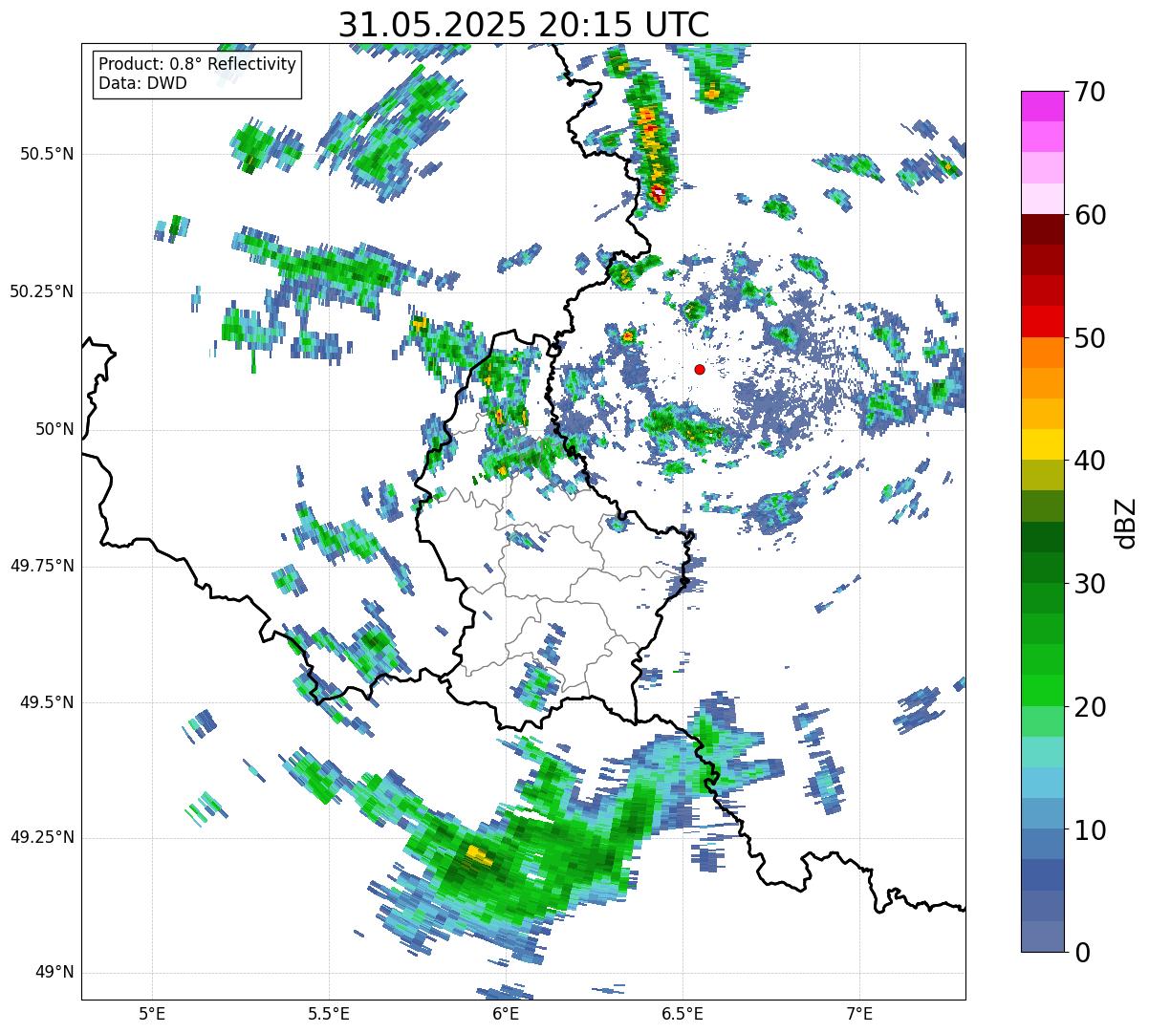Click the colorbar label 'dBZ'
The width and height of the screenshot is (1149, 1033).
(x=1126, y=522)
